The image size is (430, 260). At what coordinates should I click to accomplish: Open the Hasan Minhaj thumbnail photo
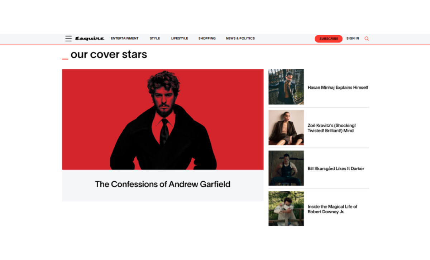[x=286, y=87]
